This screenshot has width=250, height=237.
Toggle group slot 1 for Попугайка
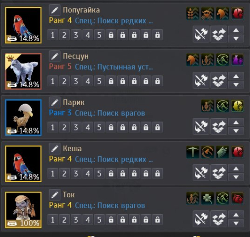point(53,35)
